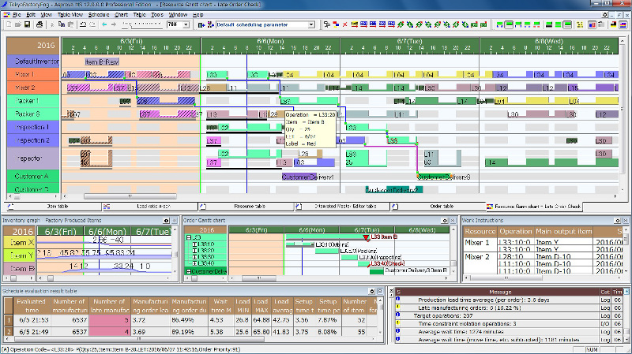Click the red X delete icon
The width and height of the screenshot is (632, 354).
coord(344,24)
